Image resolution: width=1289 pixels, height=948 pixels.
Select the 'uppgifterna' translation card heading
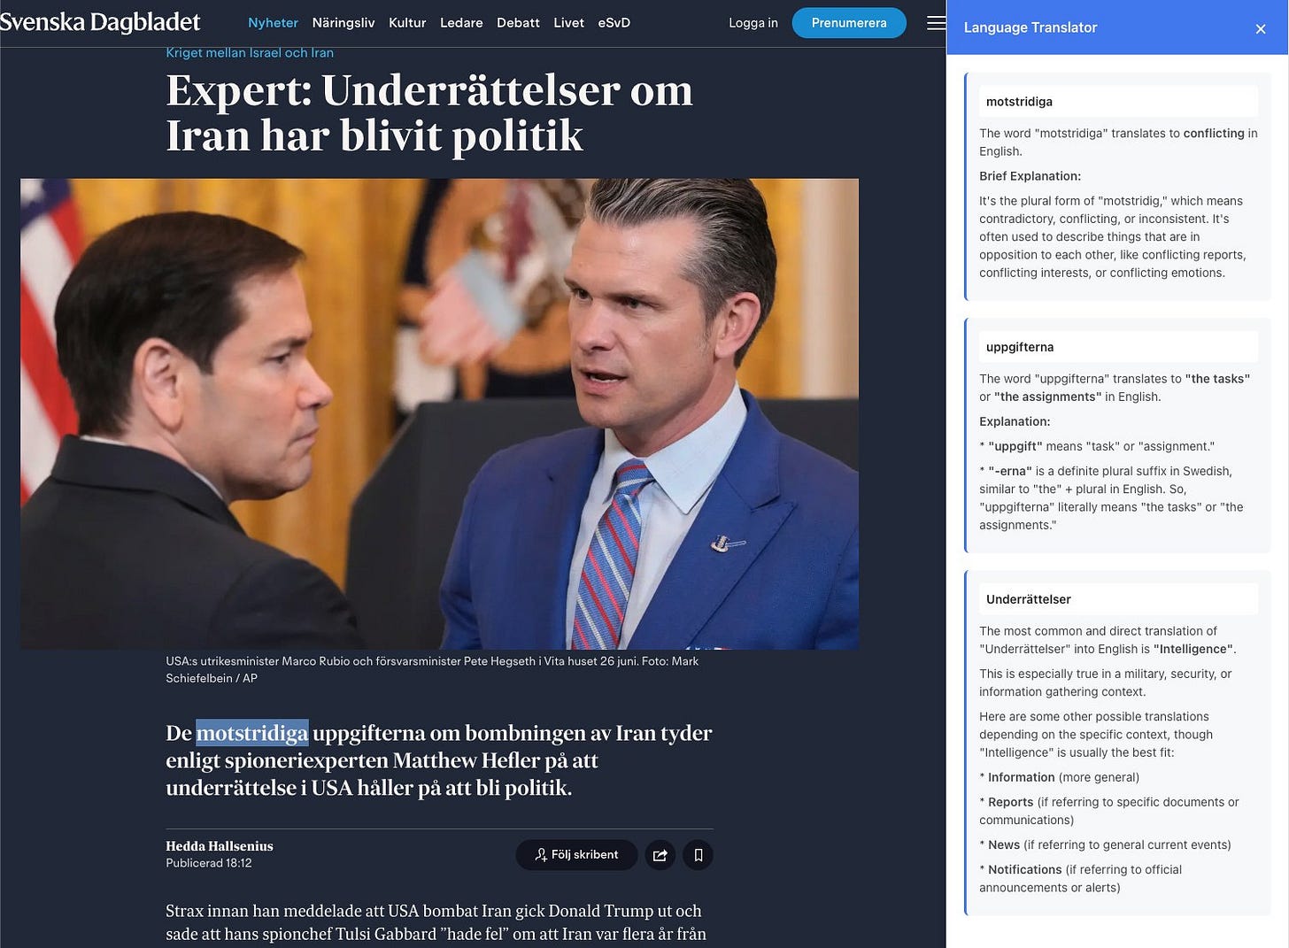click(1117, 347)
